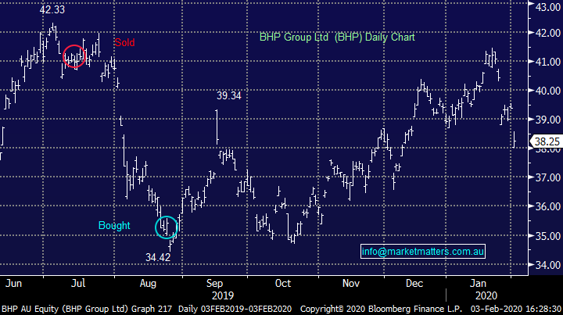
Task: Click the BHP Group Ltd Daily Chart title
Action: click(337, 37)
